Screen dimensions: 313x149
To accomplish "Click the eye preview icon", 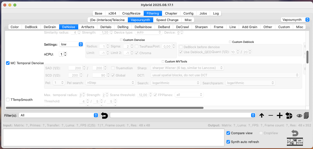I will 299,115.
